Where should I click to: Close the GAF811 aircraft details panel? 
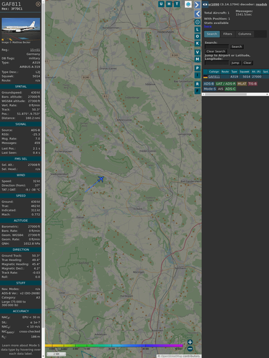(38, 4)
